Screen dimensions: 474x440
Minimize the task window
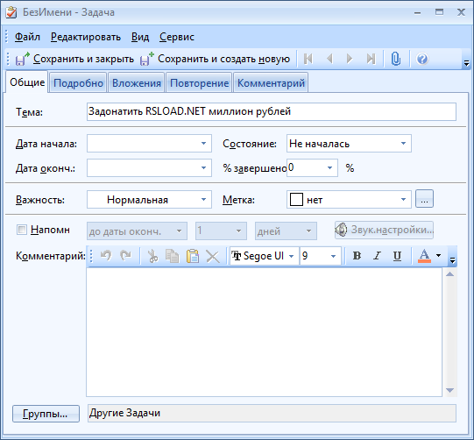[417, 12]
